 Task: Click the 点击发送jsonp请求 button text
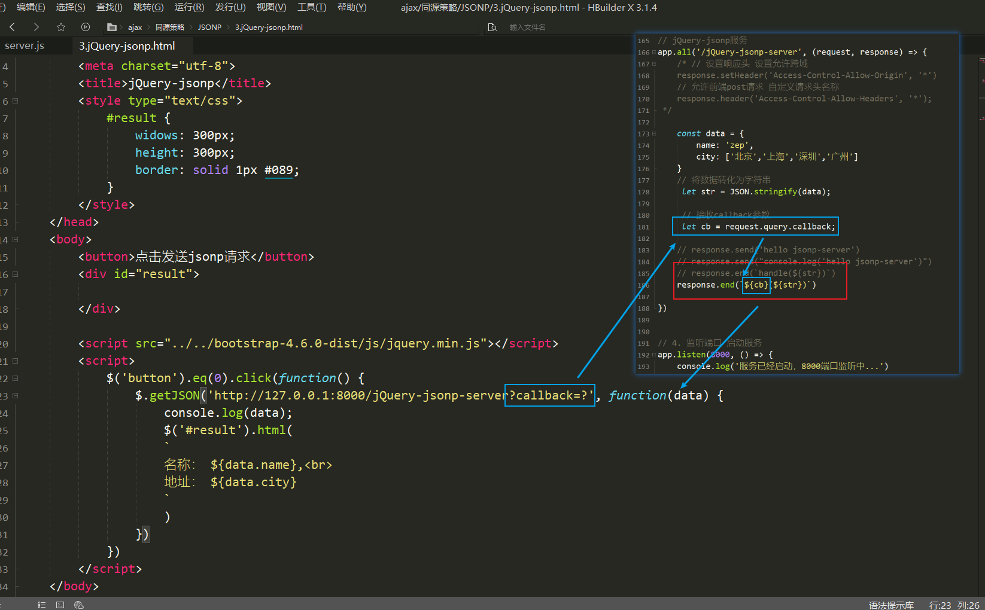coord(193,257)
